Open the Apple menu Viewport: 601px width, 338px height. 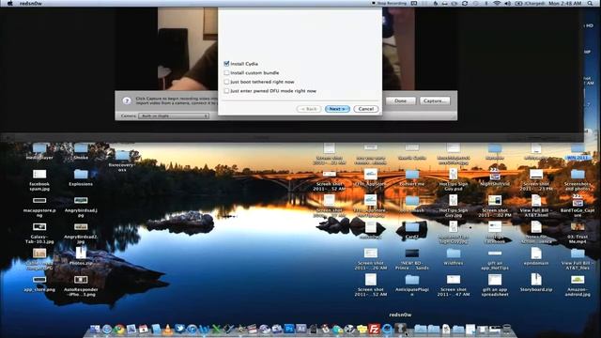tap(10, 3)
